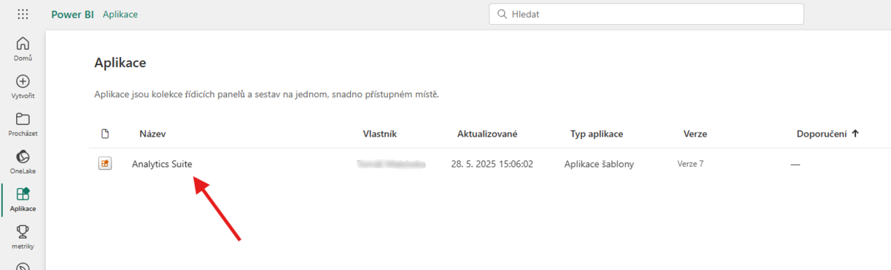Image resolution: width=891 pixels, height=270 pixels.
Task: Sort by the Název column
Action: (x=152, y=134)
